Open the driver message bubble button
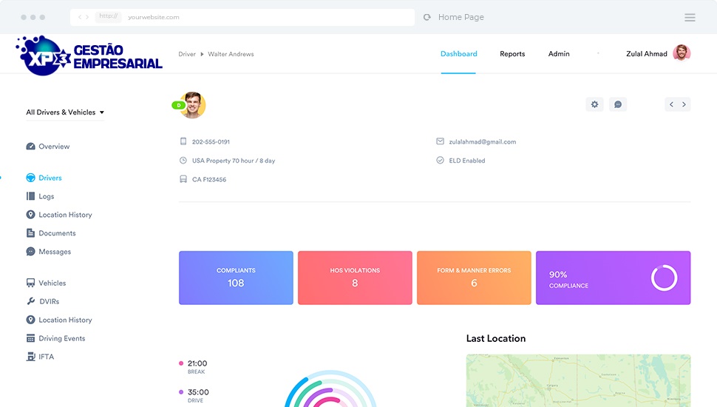717x407 pixels. (618, 104)
